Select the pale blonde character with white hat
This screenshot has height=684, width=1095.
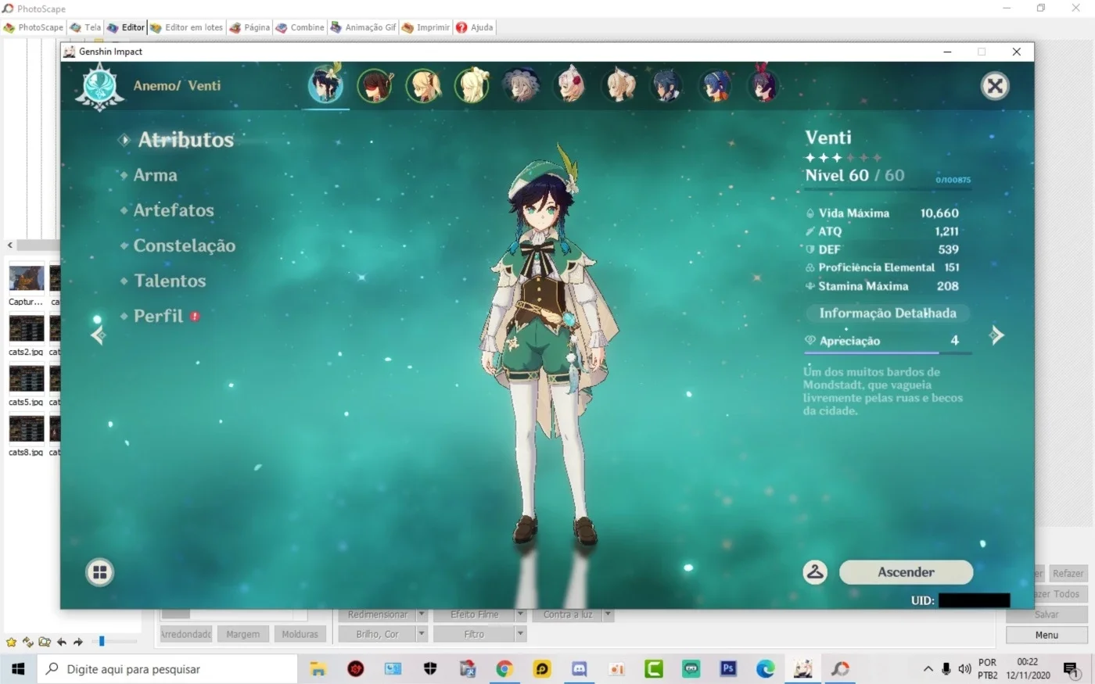472,86
